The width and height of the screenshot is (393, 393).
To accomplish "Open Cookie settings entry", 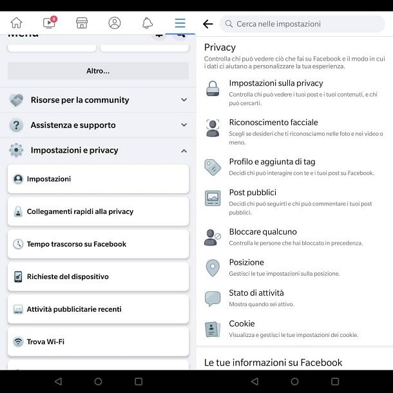I will point(295,329).
